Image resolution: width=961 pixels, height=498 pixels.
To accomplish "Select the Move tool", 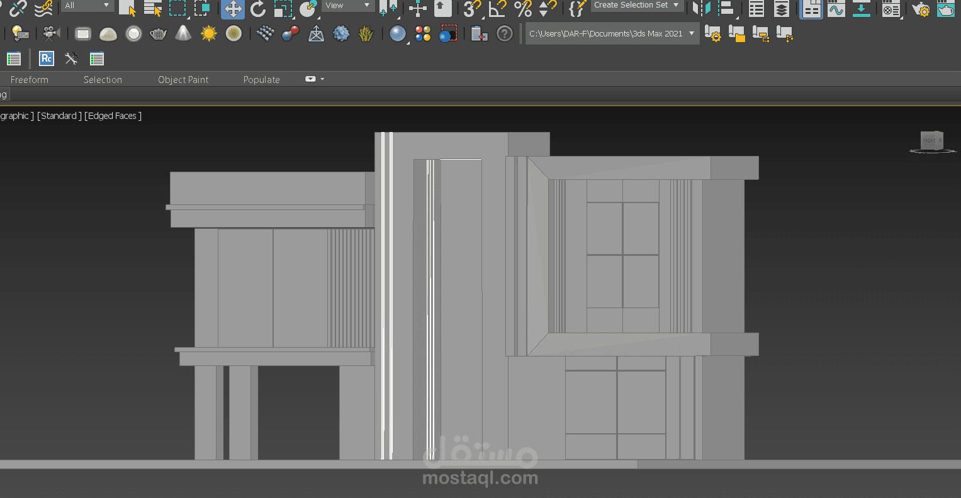I will pyautogui.click(x=233, y=9).
